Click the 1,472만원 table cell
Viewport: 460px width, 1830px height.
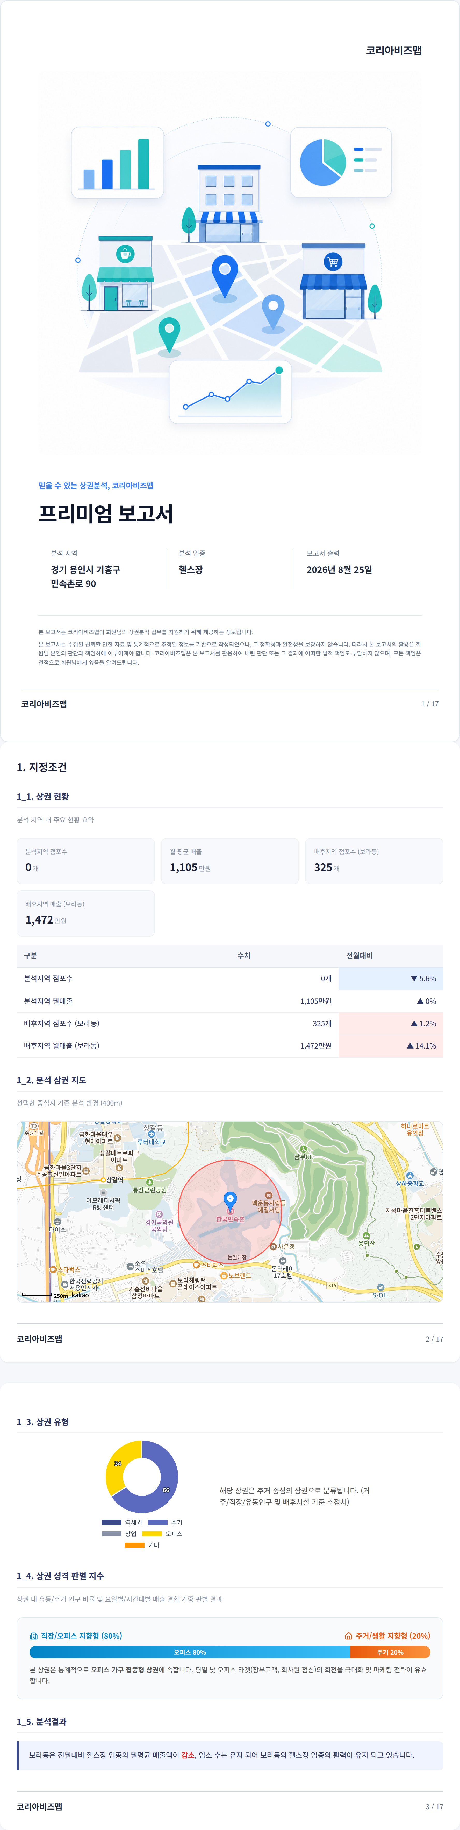point(316,1046)
